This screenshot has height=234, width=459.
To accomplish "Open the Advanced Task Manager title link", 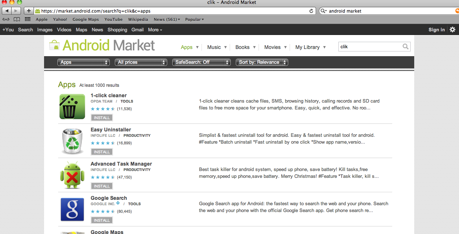I will pos(121,164).
